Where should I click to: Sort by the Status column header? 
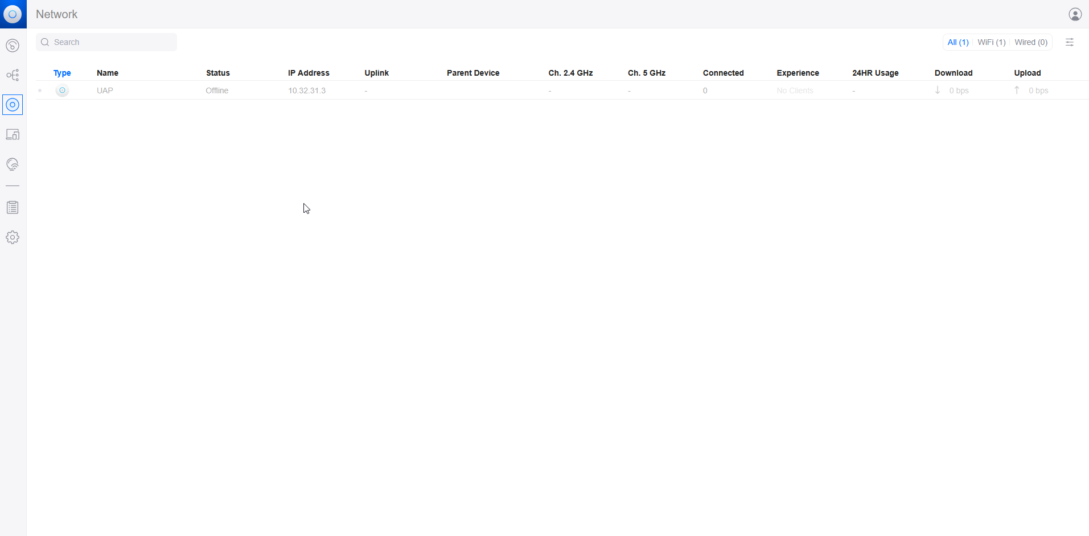point(217,73)
